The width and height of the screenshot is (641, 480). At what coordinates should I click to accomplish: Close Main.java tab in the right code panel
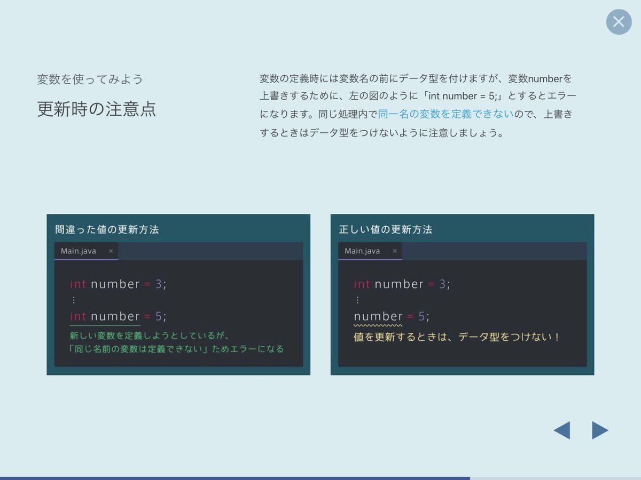coord(395,251)
